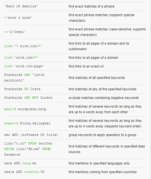Select the link:"*.site.com/*" operator text
The image size is (151, 179).
tap(23, 46)
